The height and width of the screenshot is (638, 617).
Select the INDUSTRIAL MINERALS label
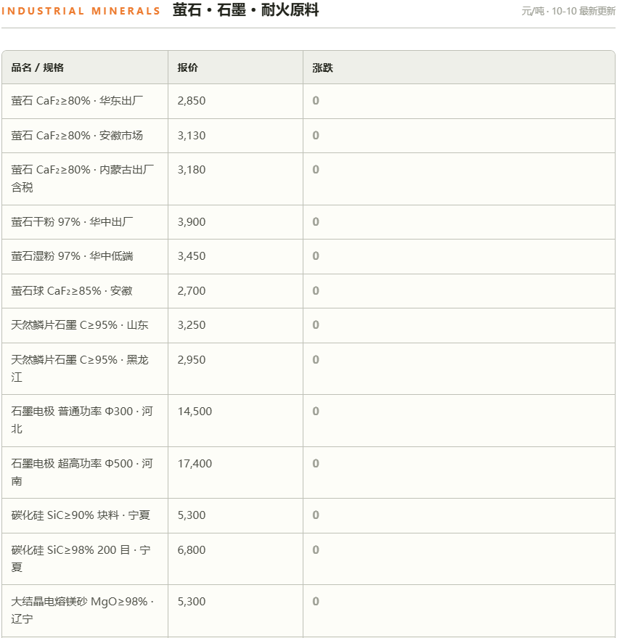(81, 11)
